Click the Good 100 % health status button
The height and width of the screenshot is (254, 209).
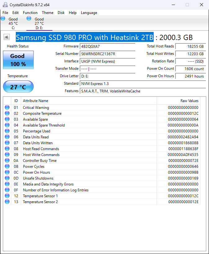click(x=18, y=60)
